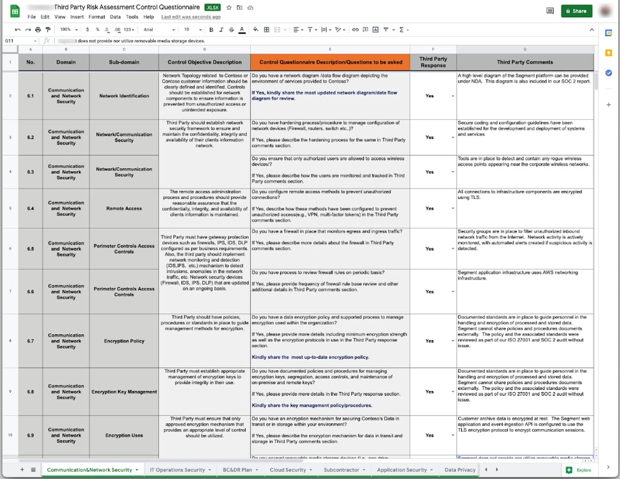Click 'Last edit was seconds ago' link

191,17
